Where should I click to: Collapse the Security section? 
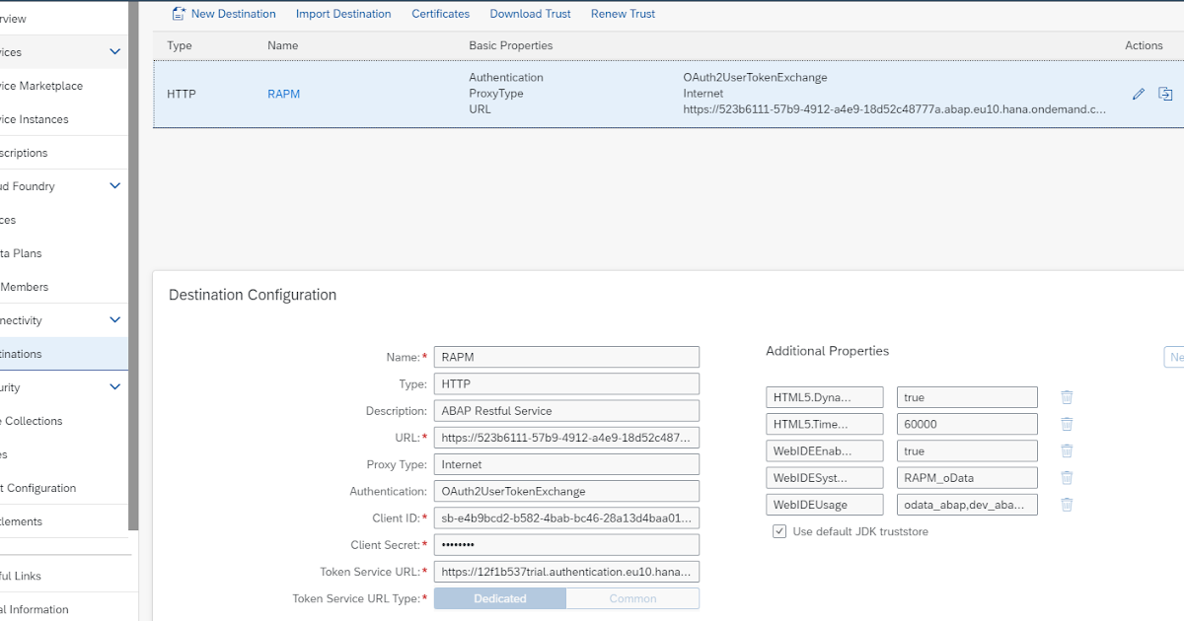(113, 386)
